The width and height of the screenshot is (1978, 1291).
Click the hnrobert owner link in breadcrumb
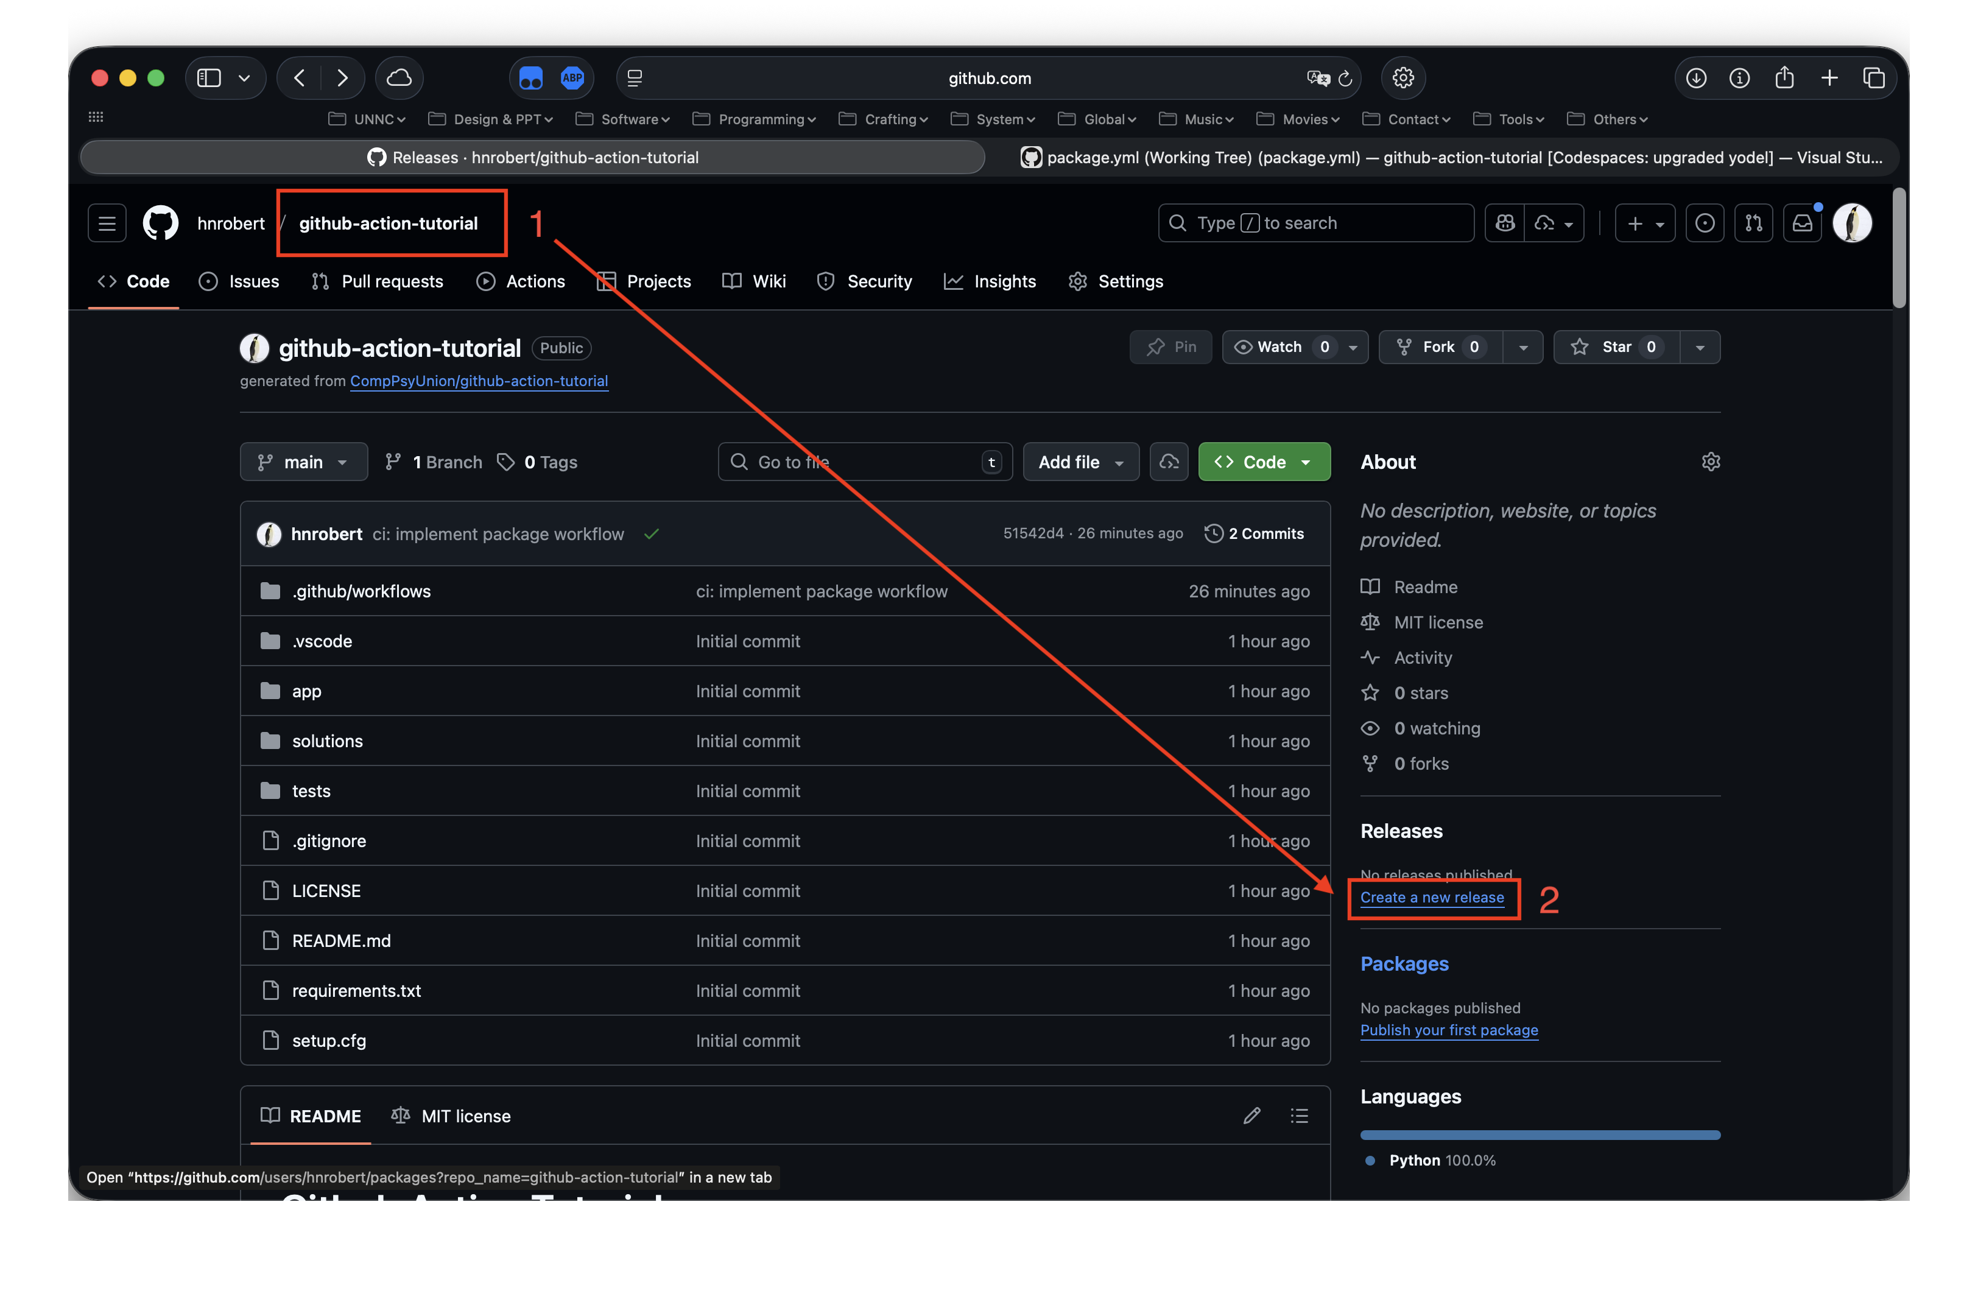point(231,223)
